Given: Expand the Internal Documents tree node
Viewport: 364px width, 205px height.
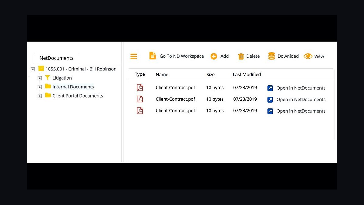Looking at the screenshot, I should tap(39, 87).
